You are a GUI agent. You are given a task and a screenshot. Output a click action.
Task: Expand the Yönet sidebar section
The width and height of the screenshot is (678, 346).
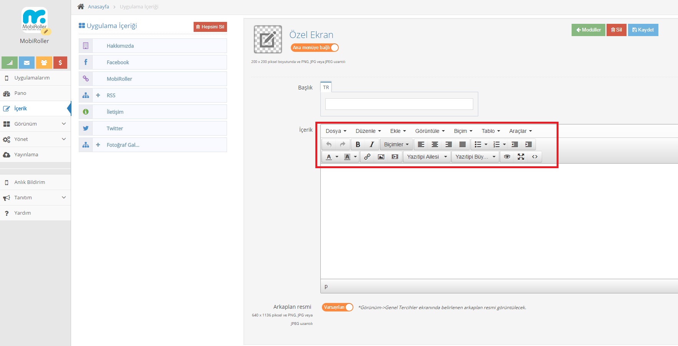[x=35, y=139]
